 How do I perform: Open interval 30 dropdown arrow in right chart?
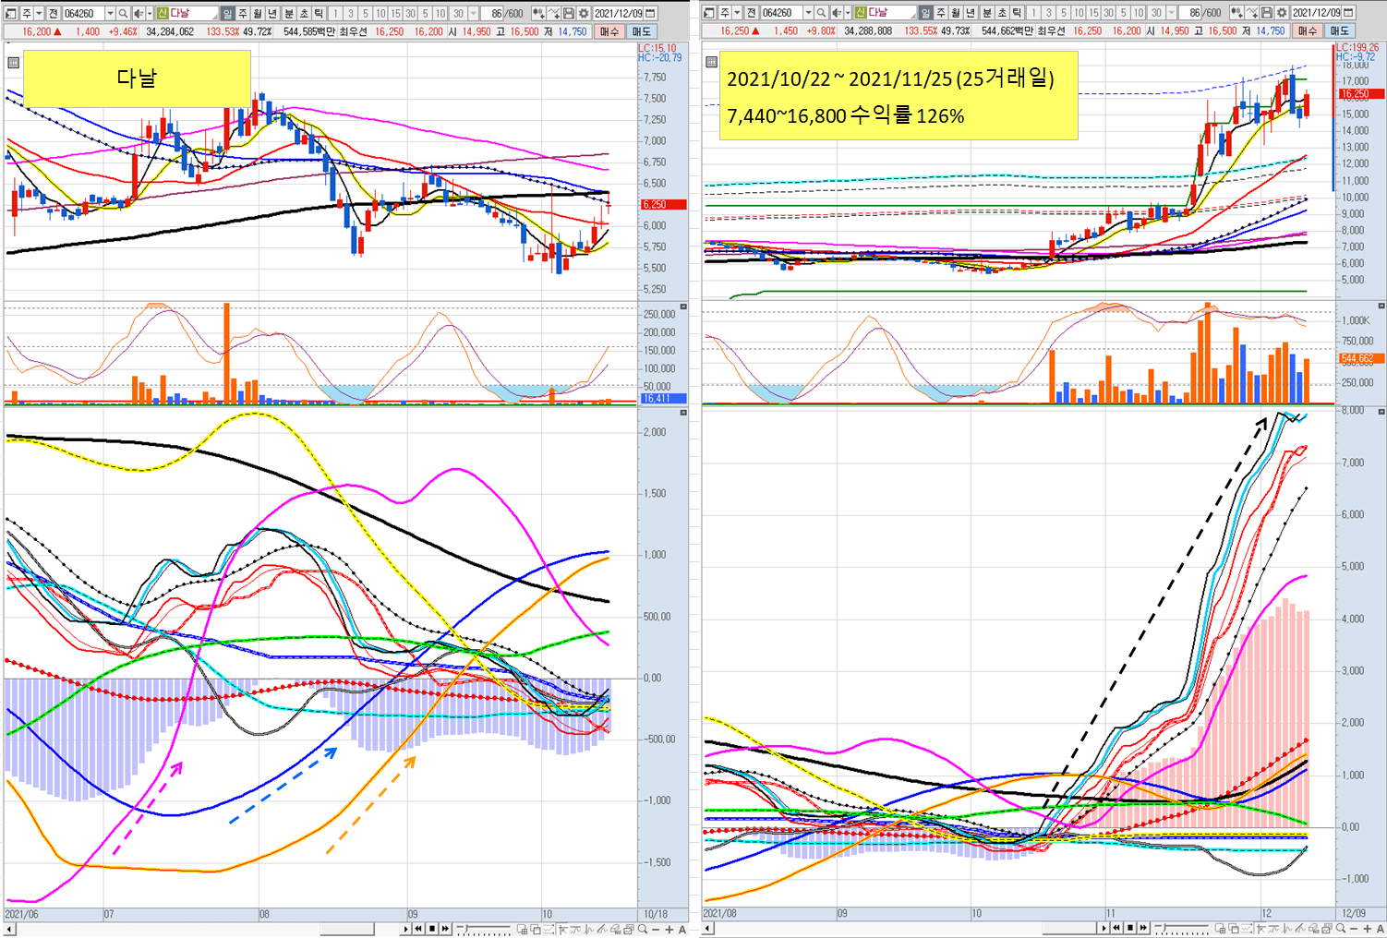[1172, 13]
